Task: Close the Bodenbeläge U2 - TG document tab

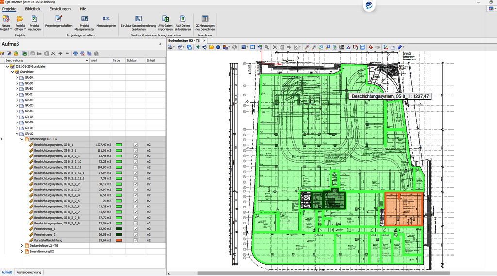Action: (x=205, y=40)
